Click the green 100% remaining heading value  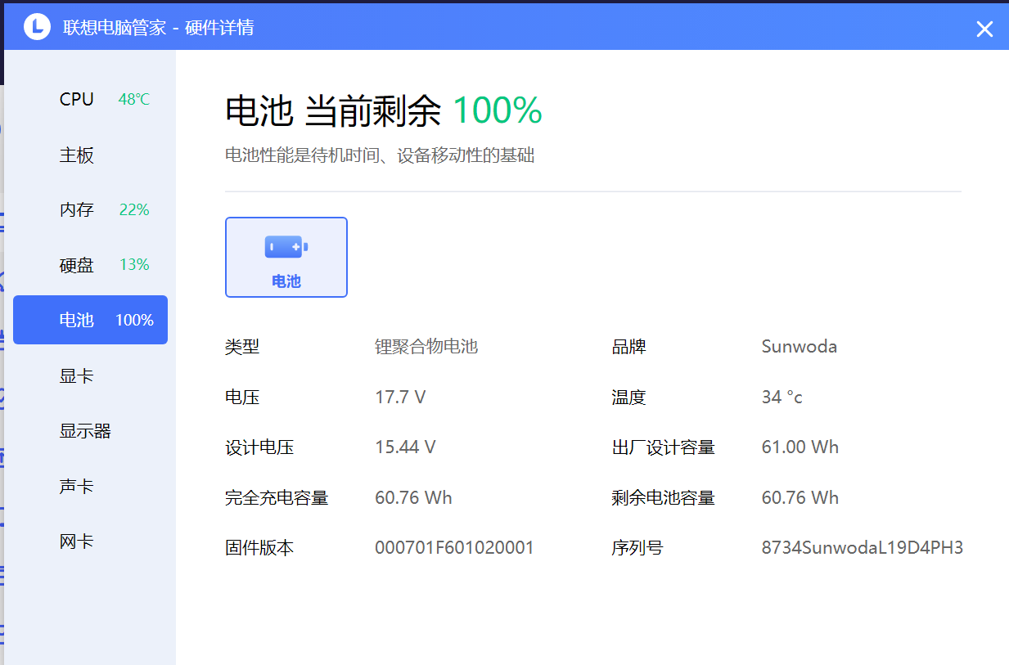(498, 110)
